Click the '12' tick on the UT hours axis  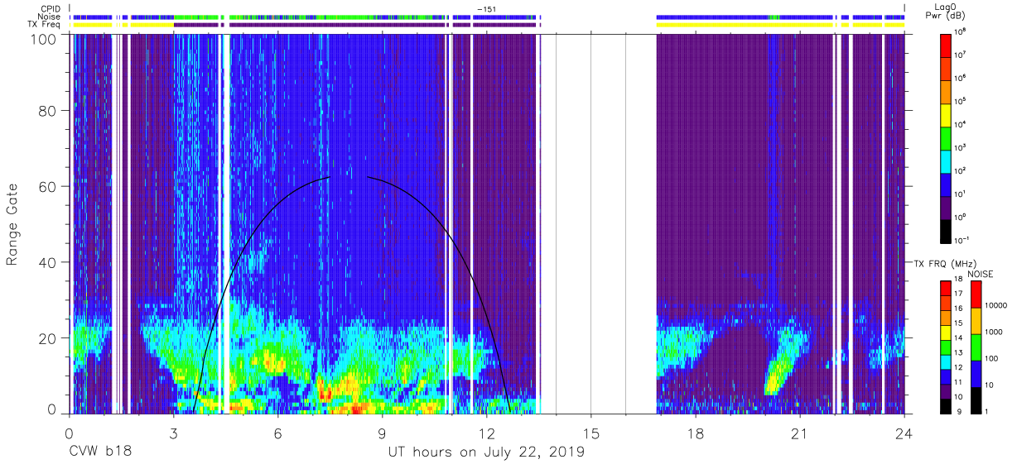tap(486, 433)
